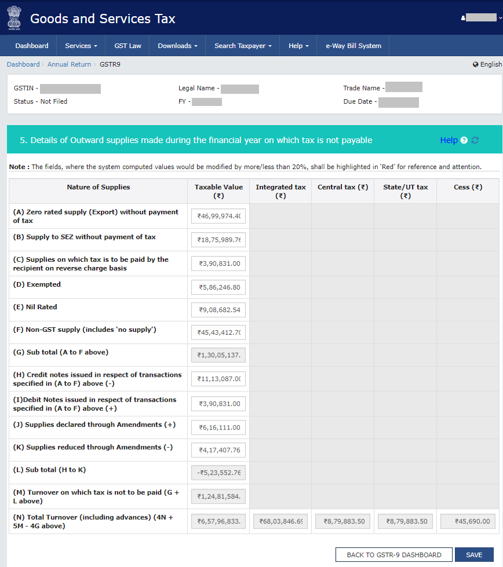
Task: Follow the Annual Return breadcrumb link
Action: [x=69, y=64]
